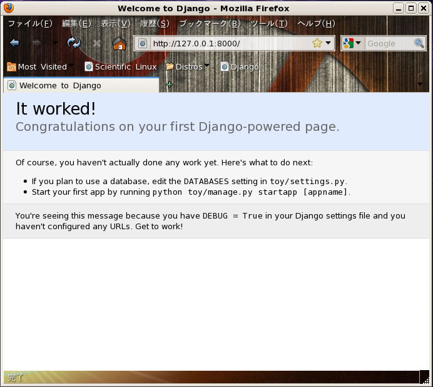Go to the Home page icon
Viewport: 433px width, 387px height.
coord(119,43)
